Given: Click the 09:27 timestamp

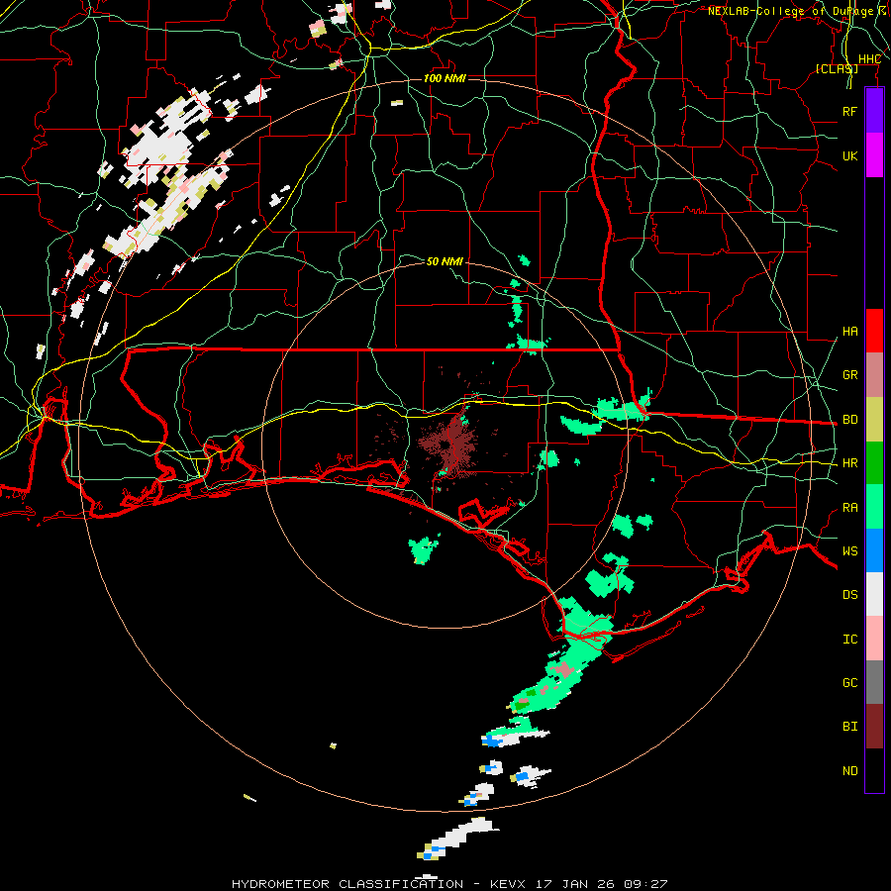Looking at the screenshot, I should tap(644, 884).
